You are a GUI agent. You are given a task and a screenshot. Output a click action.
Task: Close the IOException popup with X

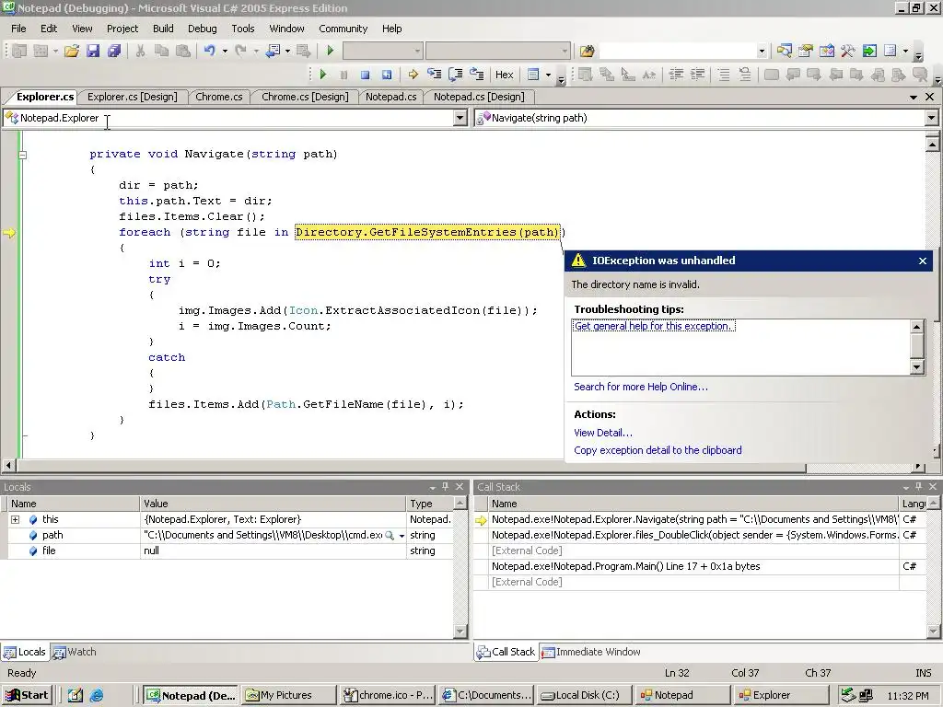coord(923,261)
